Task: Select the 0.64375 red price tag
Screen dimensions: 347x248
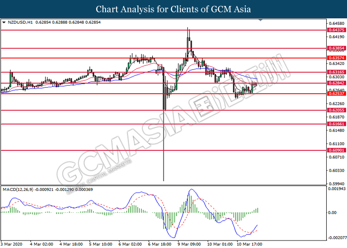Action: pyautogui.click(x=335, y=30)
